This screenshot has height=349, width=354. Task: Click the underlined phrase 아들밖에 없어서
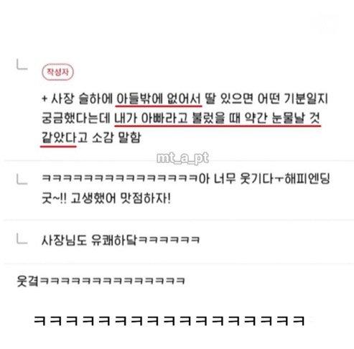point(159,98)
